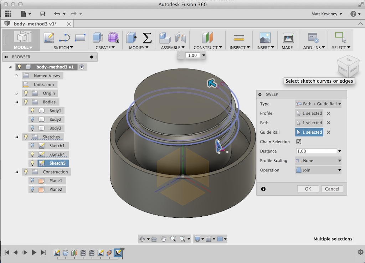Open the Operation dropdown showing Join
This screenshot has height=263, width=365.
click(x=318, y=170)
